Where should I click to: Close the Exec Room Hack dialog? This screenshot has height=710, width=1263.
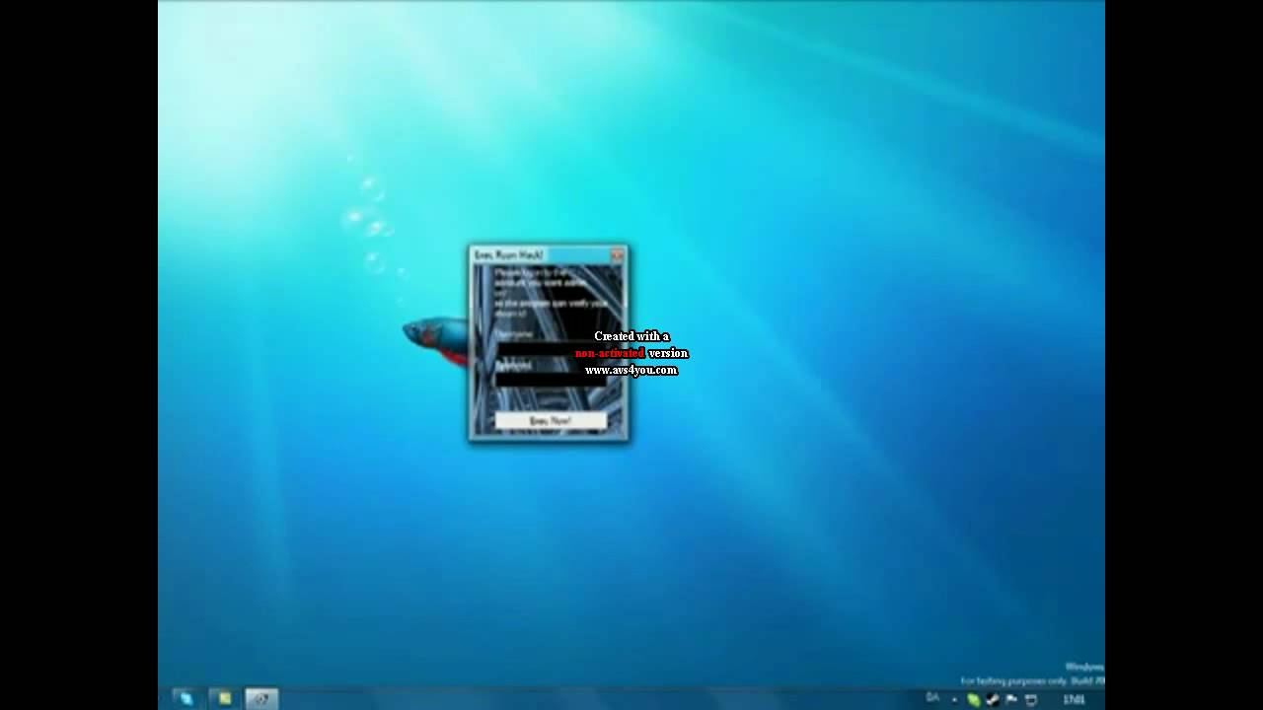pos(617,254)
